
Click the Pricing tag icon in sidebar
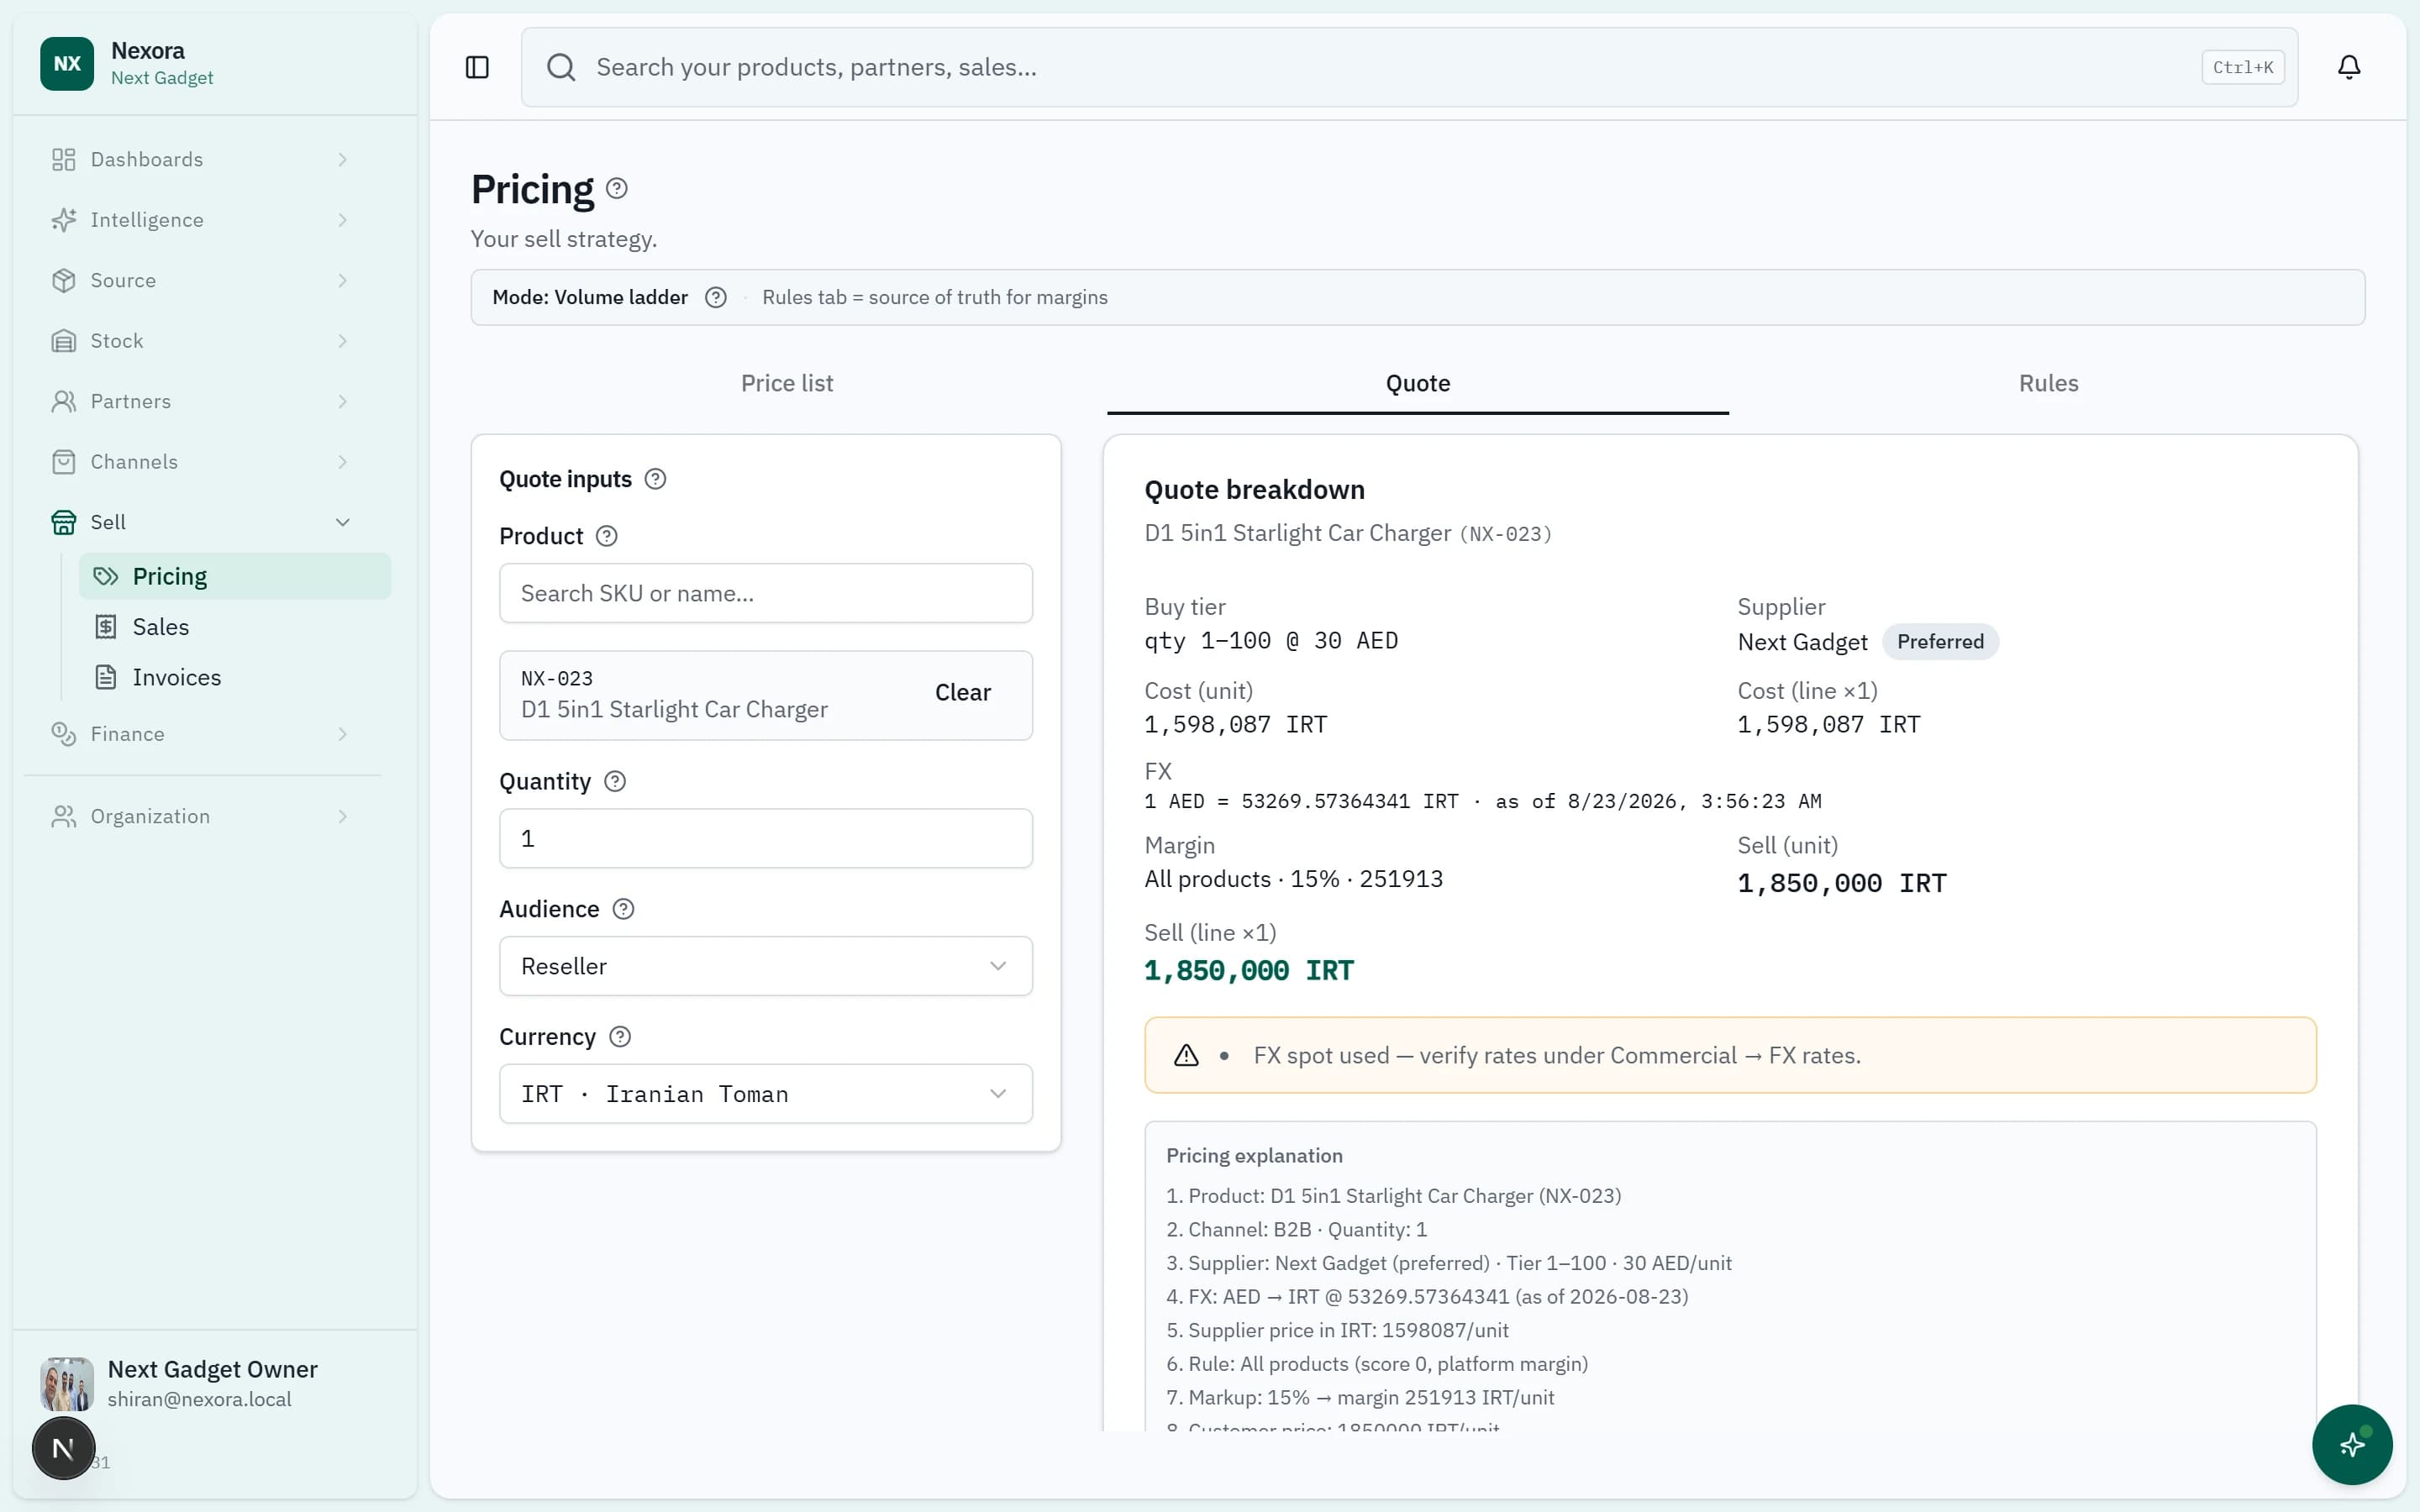click(x=106, y=576)
